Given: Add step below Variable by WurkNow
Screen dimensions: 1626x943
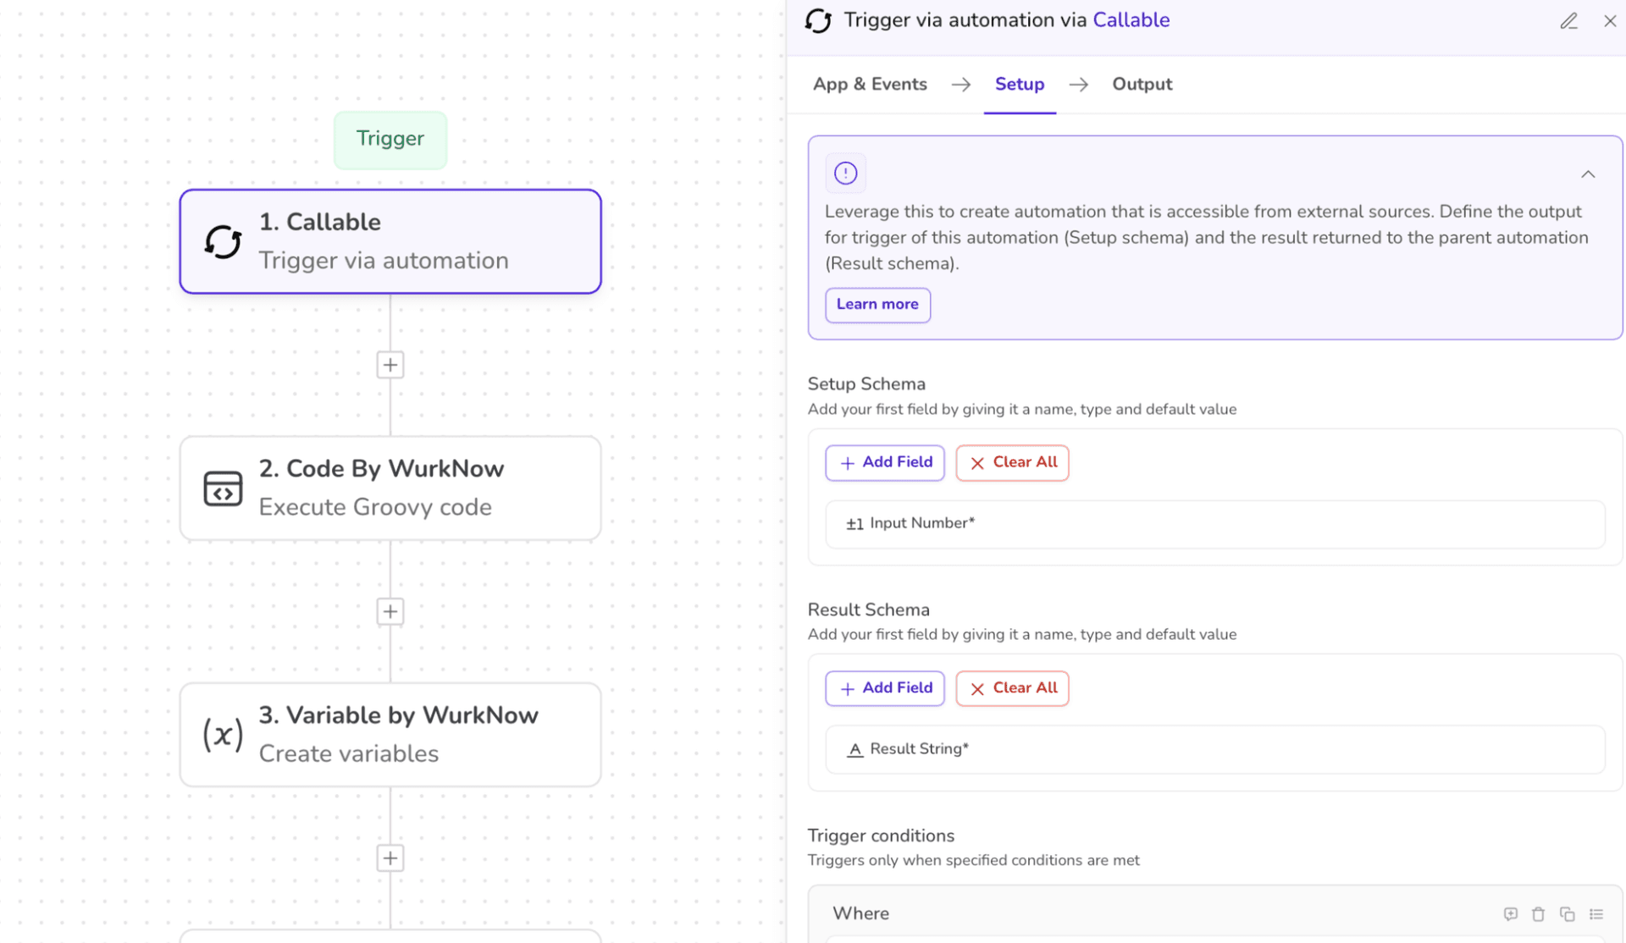Looking at the screenshot, I should click(390, 858).
